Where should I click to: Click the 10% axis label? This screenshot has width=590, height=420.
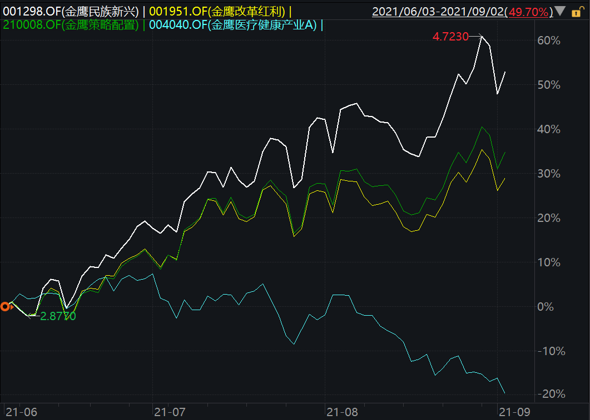tap(549, 262)
